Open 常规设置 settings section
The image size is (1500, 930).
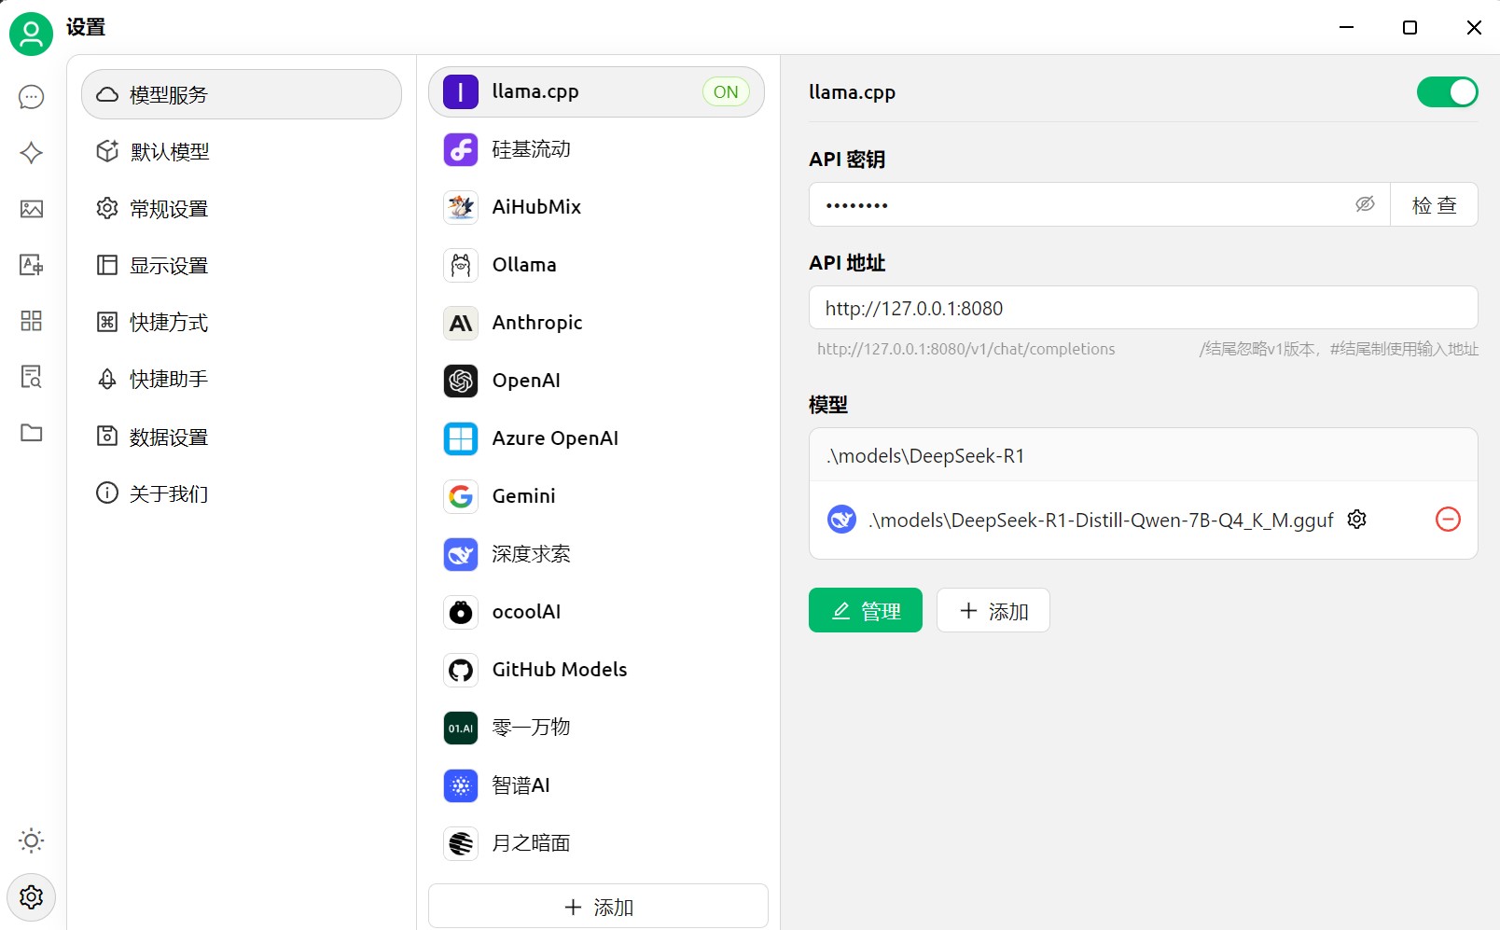(x=242, y=209)
